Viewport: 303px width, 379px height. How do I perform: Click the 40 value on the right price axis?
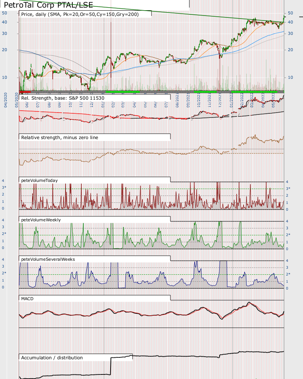[291, 22]
